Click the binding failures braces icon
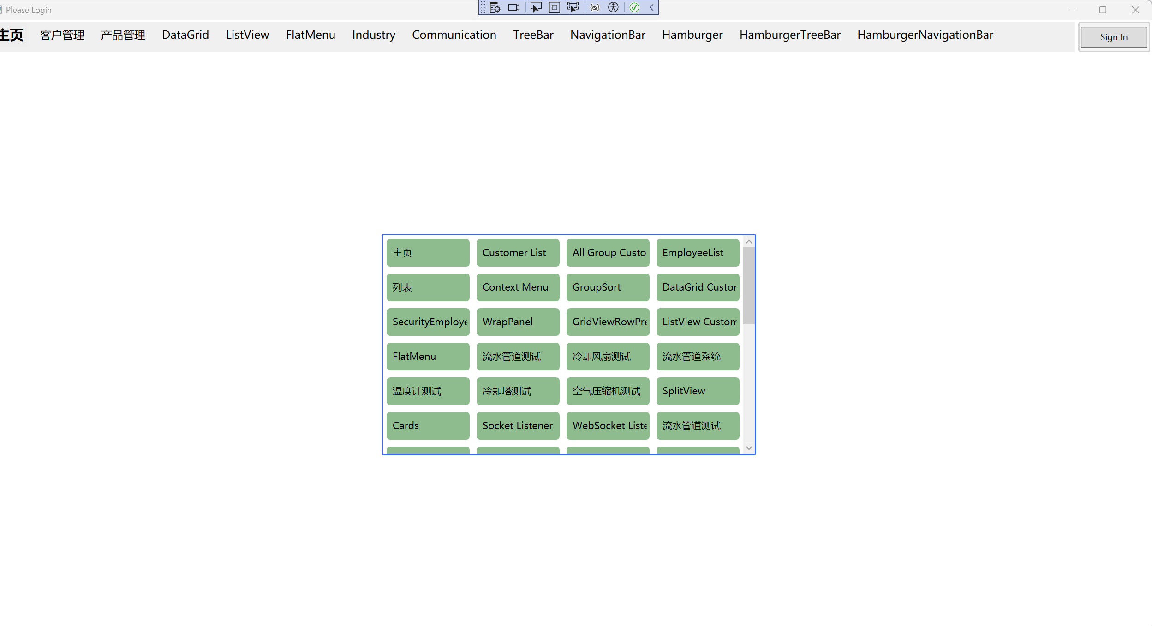This screenshot has height=626, width=1152. click(x=595, y=7)
